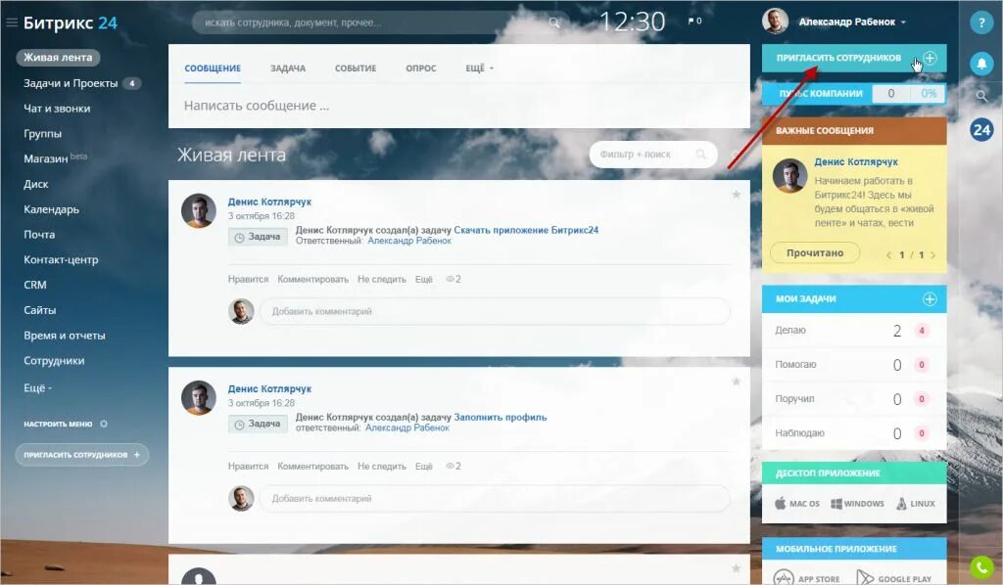Screen dimensions: 1003x585
Task: Click Не следить on Скачать приложение post
Action: click(382, 279)
